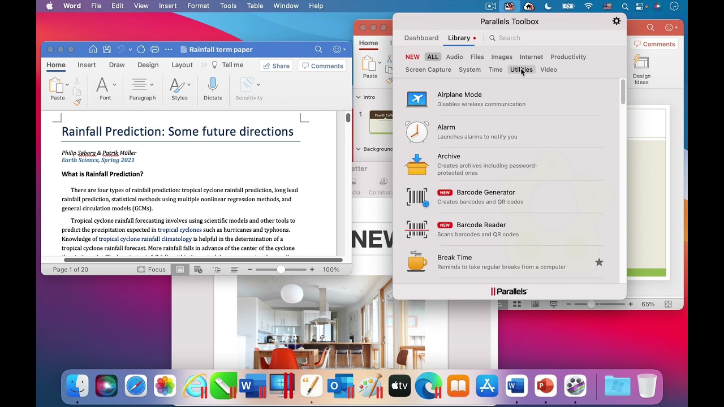Open the Word feedback smiley menu

339,49
